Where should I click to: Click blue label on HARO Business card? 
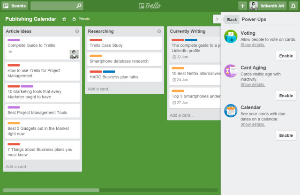coord(109,72)
